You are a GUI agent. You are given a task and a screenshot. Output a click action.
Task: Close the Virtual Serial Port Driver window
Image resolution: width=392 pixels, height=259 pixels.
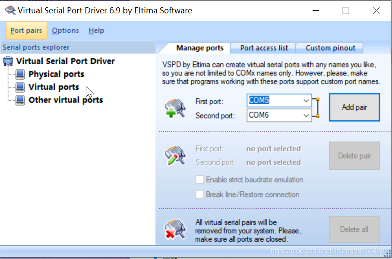click(x=376, y=10)
